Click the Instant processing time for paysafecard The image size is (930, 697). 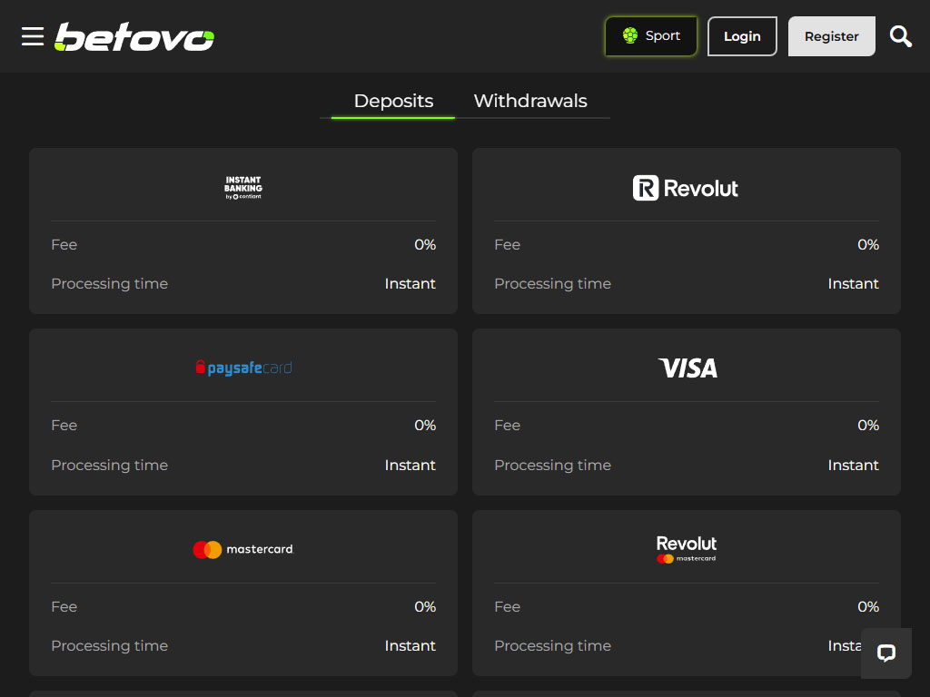pyautogui.click(x=410, y=466)
